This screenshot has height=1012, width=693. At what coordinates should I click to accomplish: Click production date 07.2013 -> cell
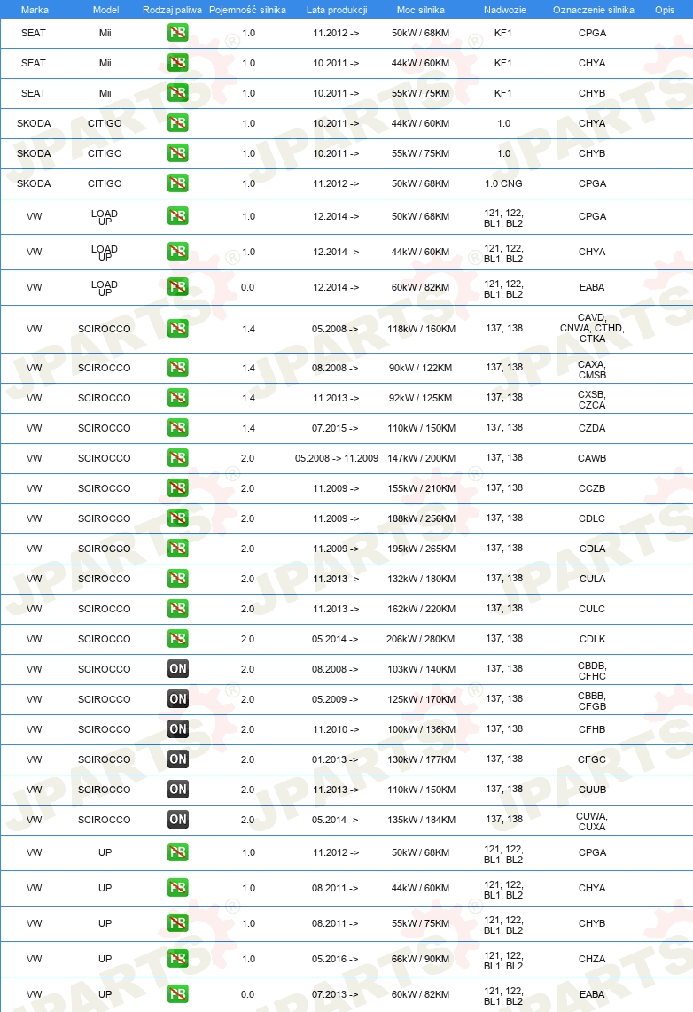click(x=336, y=994)
